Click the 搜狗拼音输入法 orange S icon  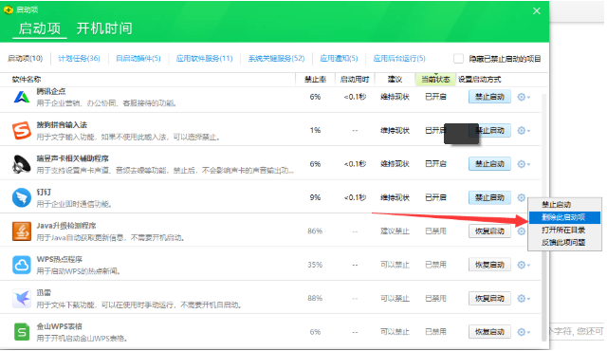pyautogui.click(x=22, y=130)
